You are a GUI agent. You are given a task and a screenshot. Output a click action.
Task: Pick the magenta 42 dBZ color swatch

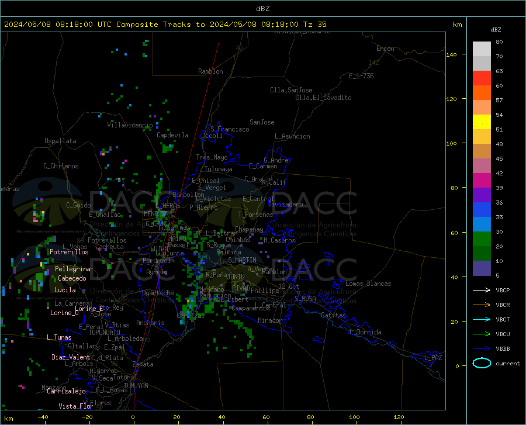pos(482,181)
